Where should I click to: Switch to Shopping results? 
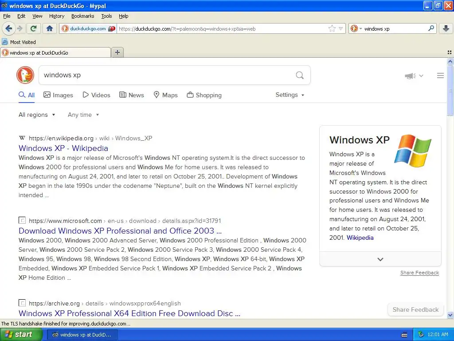tap(204, 95)
